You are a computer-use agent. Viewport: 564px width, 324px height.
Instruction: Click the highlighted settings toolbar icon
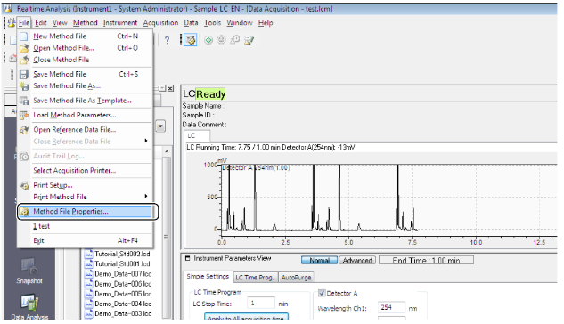191,40
